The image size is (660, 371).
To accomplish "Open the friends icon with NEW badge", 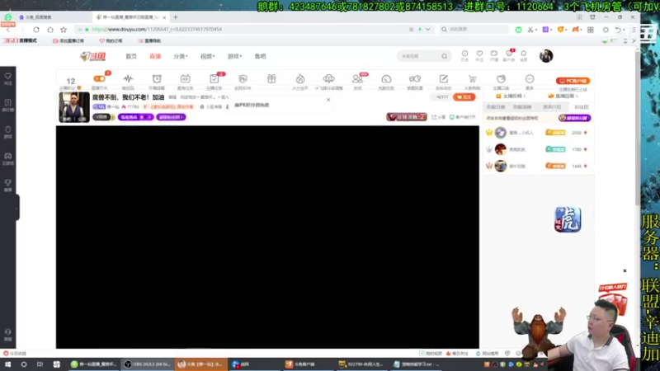I will 358,81.
